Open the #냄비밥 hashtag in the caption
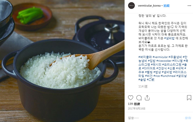Screen dimensions: 193x122 click(x=169, y=38)
